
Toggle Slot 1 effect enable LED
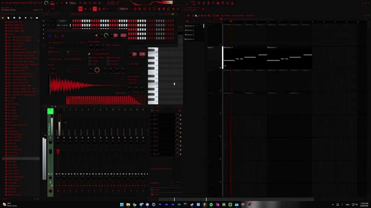[x=181, y=115]
